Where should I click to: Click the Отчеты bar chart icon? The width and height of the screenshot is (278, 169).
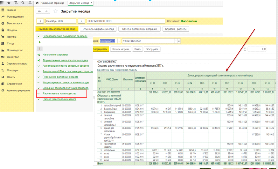3,77
